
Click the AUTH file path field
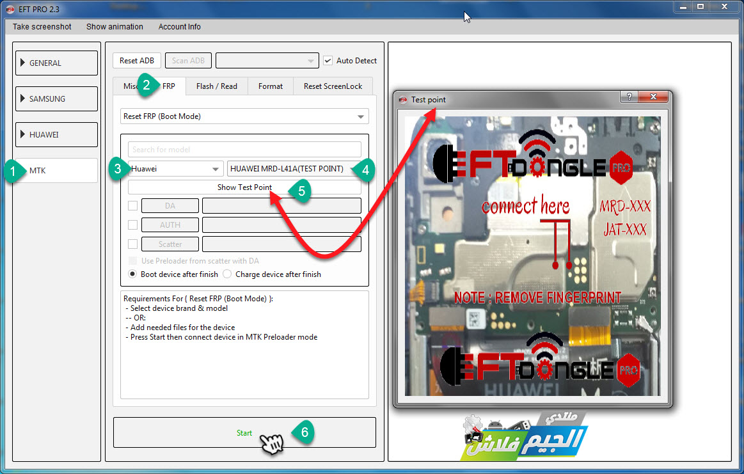tap(282, 225)
